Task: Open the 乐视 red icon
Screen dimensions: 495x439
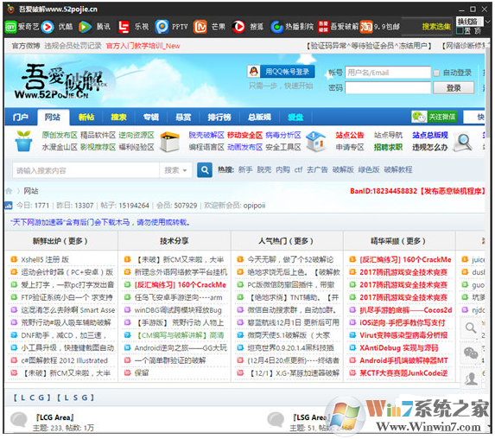Action: (x=124, y=27)
